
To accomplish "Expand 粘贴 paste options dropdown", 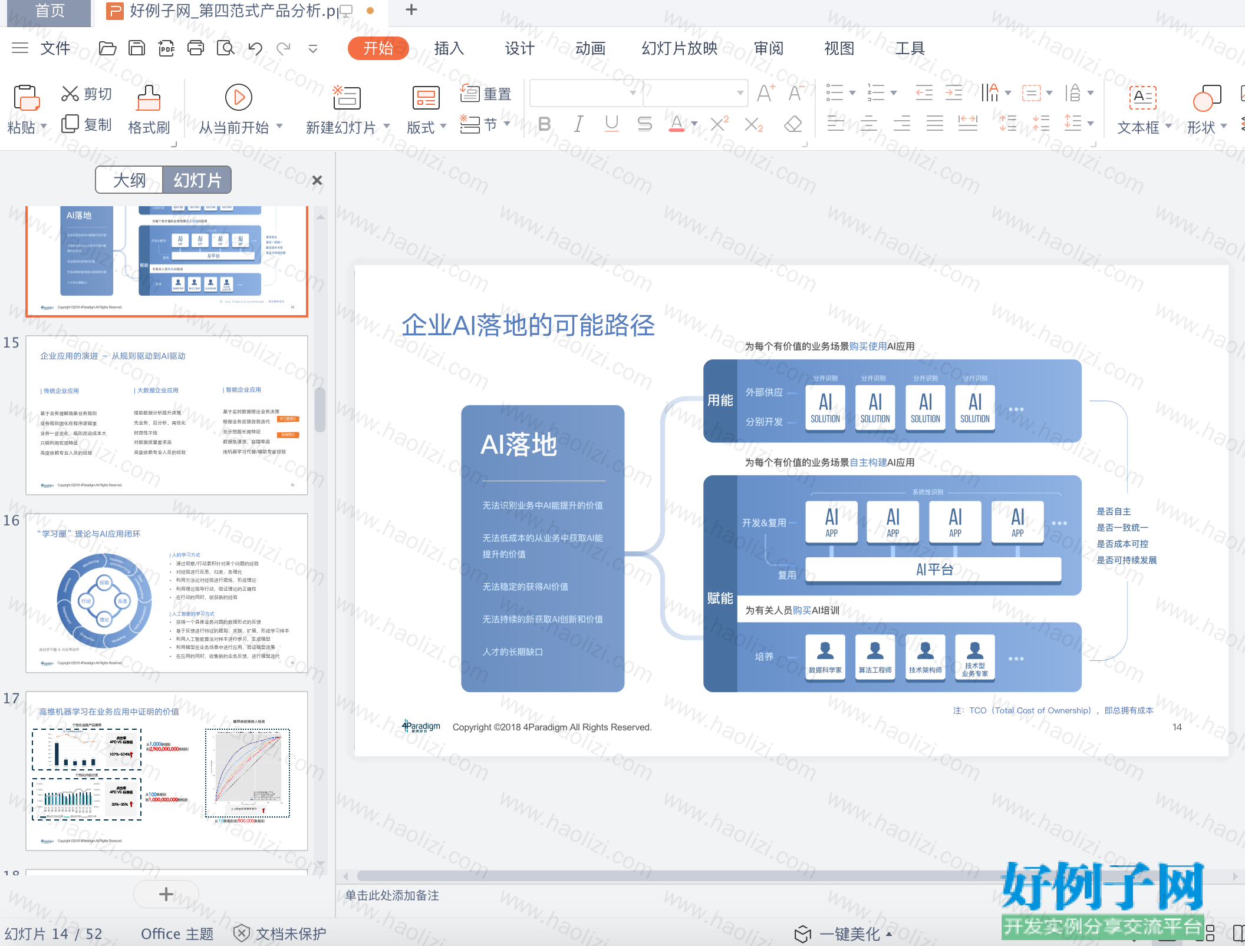I will (x=44, y=126).
